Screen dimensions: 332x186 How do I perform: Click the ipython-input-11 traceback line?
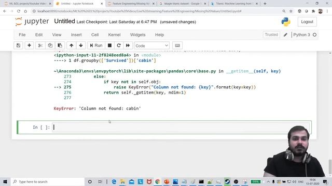(107, 55)
